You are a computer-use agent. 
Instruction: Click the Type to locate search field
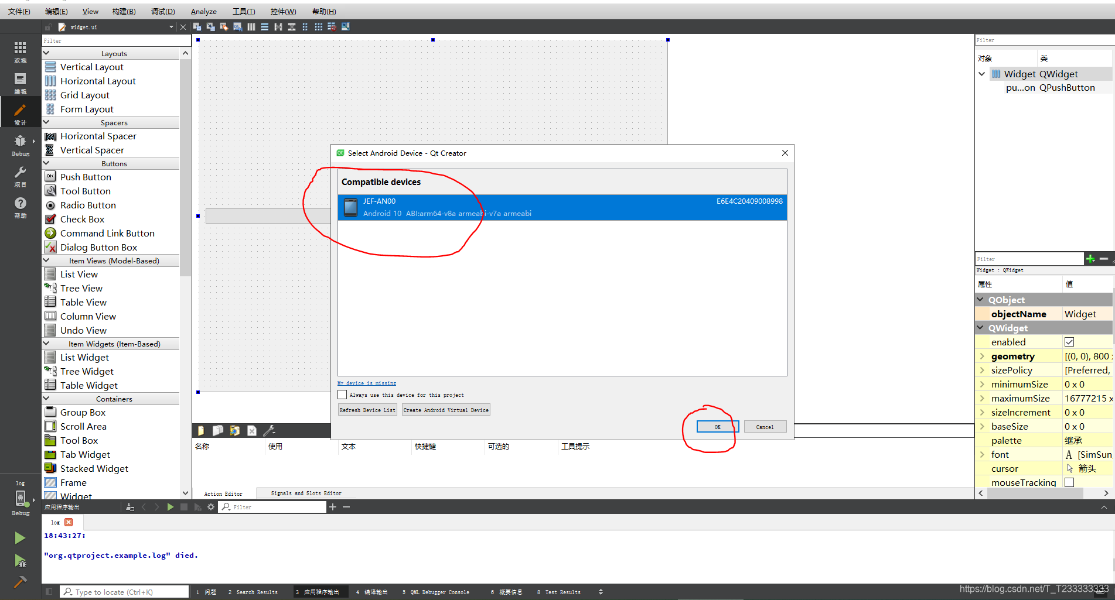(124, 592)
